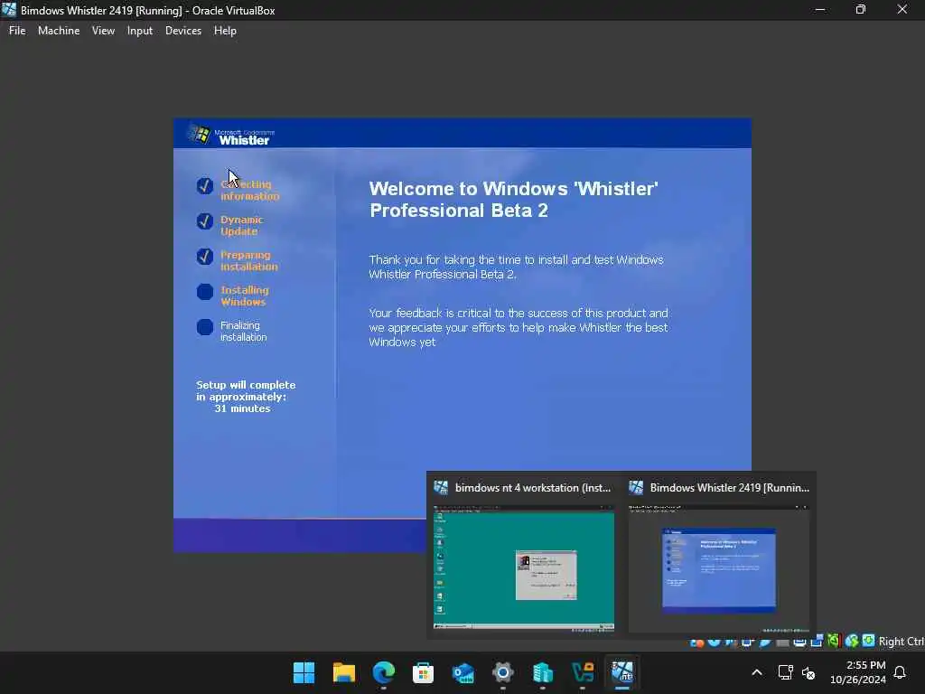Show hidden system tray icons
This screenshot has width=925, height=694.
tap(757, 672)
